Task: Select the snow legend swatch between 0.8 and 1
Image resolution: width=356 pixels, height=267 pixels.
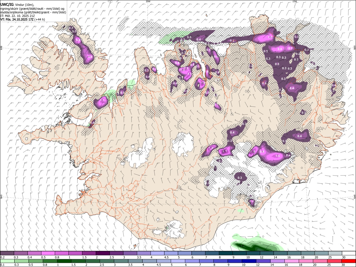Action: pos(62,253)
